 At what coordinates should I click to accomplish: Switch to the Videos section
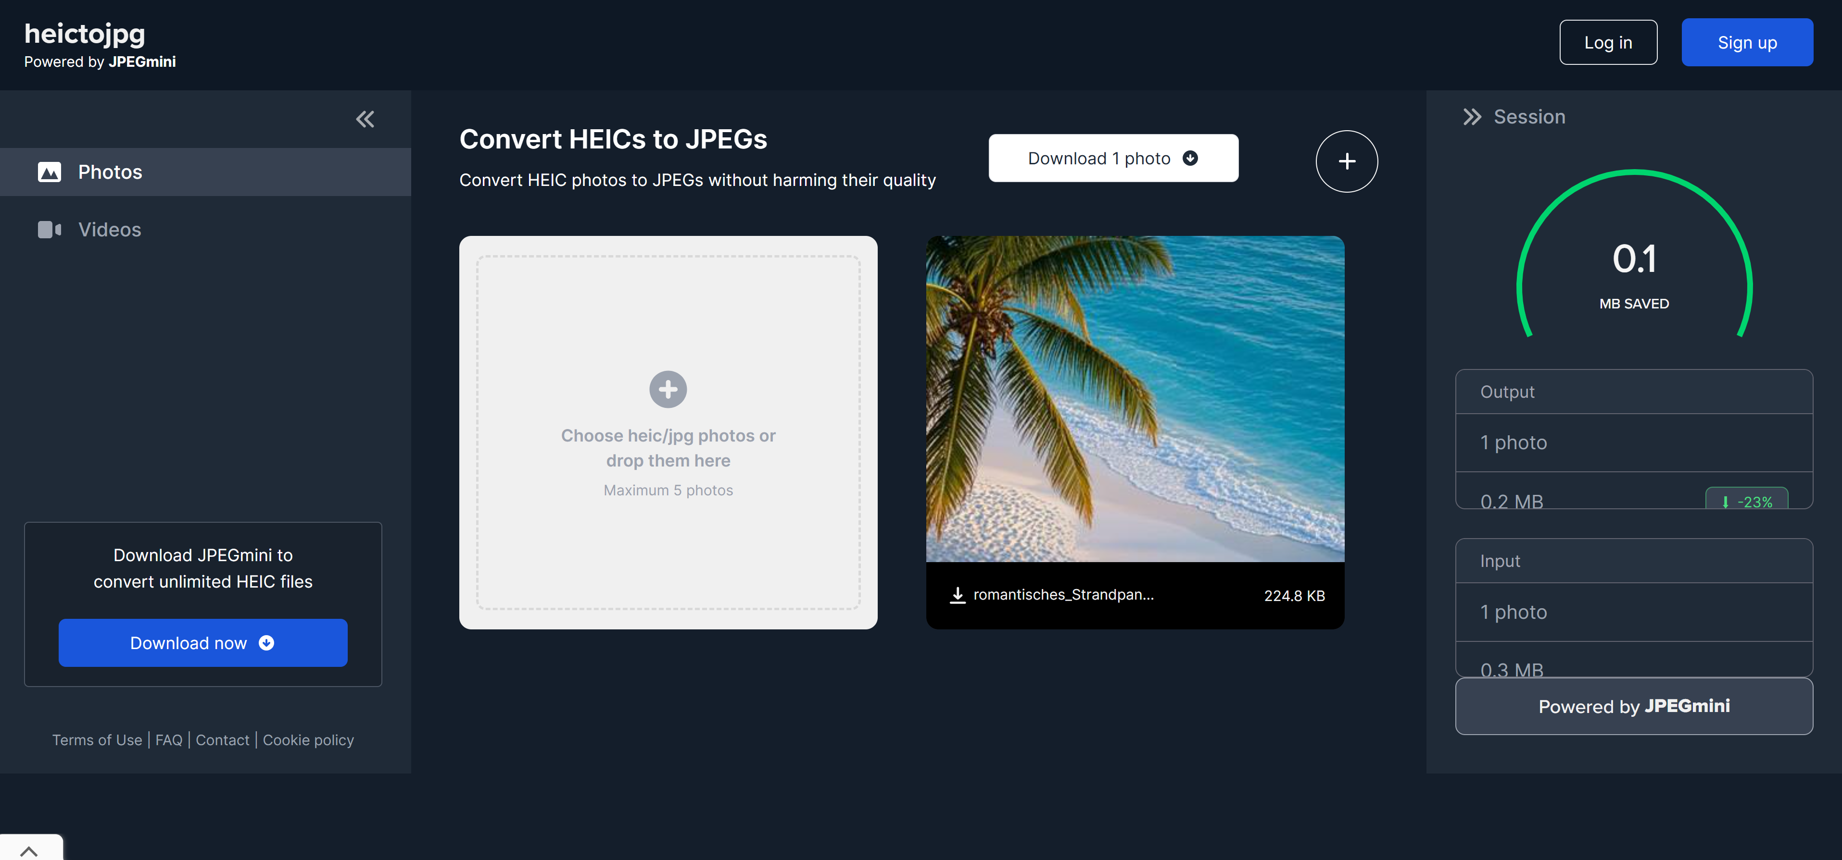coord(109,229)
